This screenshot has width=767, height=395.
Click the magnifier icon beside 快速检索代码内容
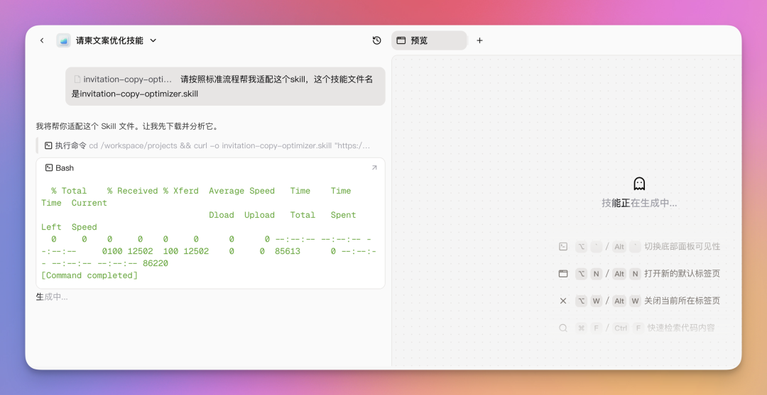563,328
